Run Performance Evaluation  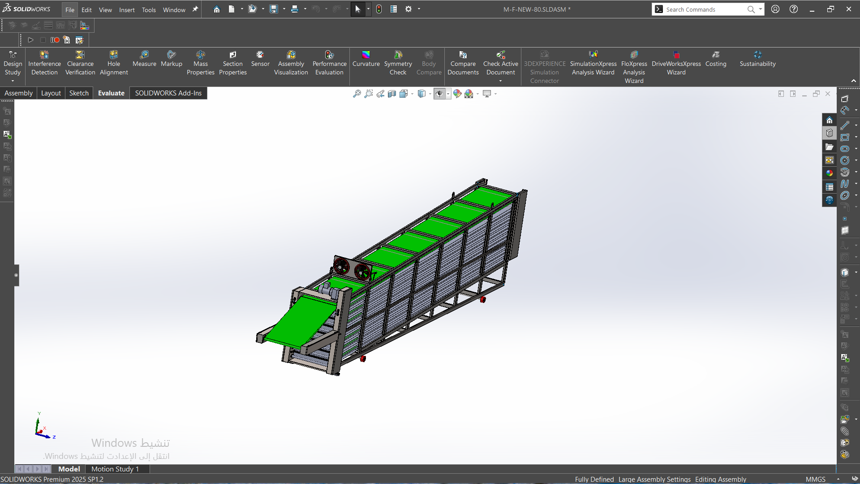(329, 63)
